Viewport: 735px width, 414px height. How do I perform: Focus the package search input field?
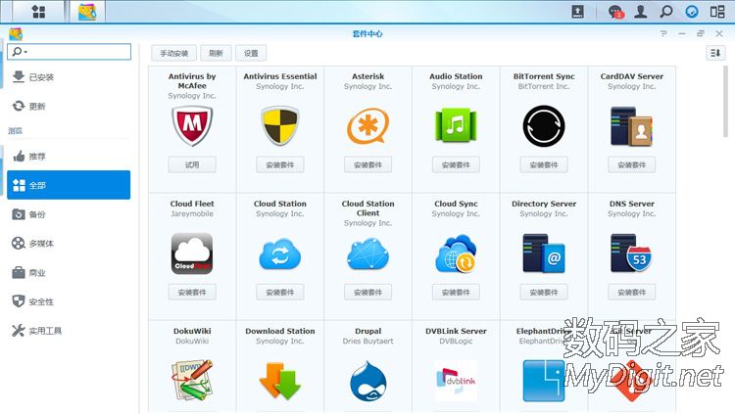click(69, 52)
